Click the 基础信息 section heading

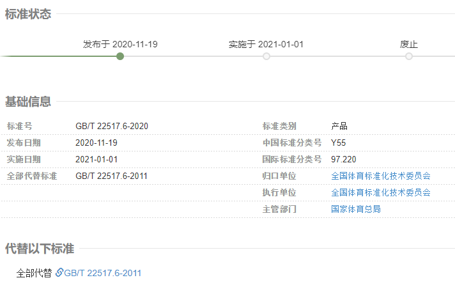point(28,101)
